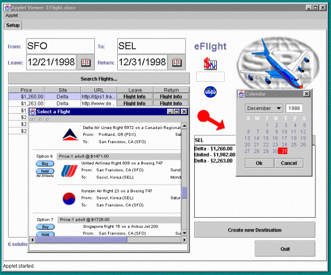Select the $1,263.00 price cell
This screenshot has width=331, height=275.
click(x=26, y=104)
